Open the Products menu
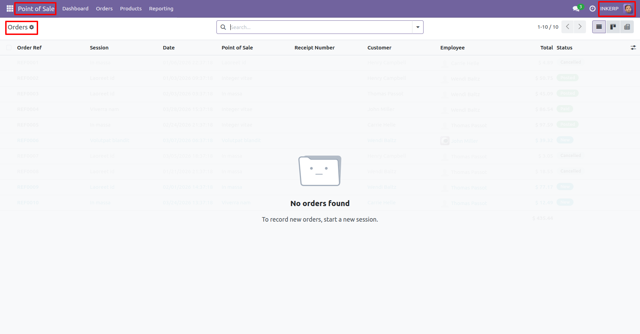 click(x=131, y=9)
